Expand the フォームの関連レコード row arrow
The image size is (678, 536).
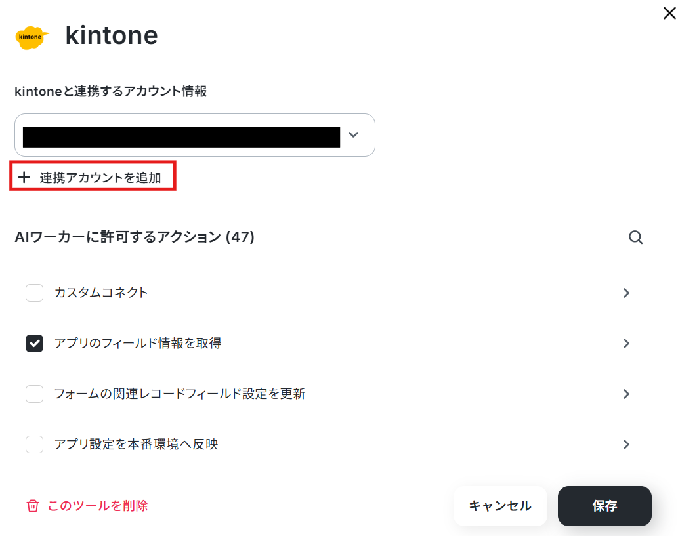626,394
